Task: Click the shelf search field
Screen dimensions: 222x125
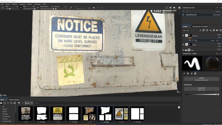Action: [x=107, y=103]
